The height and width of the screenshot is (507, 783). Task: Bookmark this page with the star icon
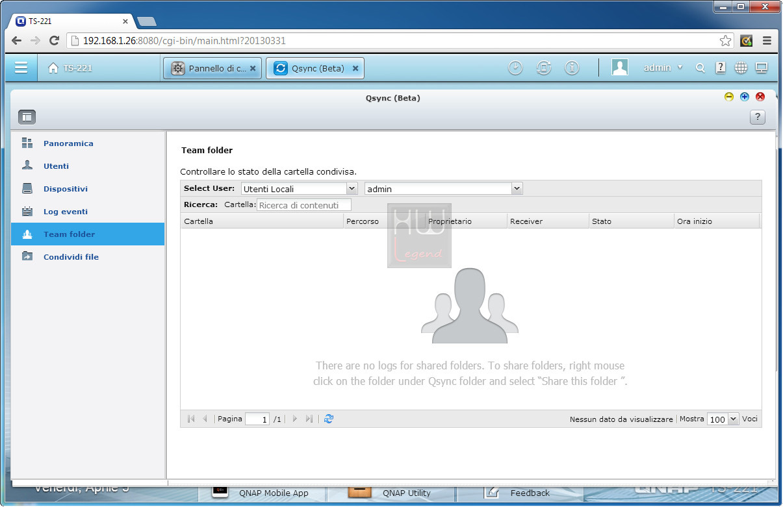725,40
